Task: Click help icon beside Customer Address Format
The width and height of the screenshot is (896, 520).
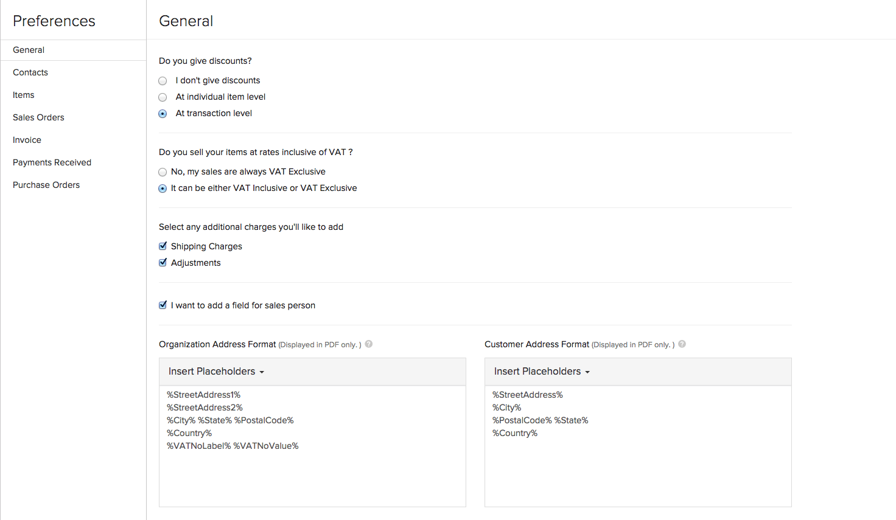Action: click(682, 344)
